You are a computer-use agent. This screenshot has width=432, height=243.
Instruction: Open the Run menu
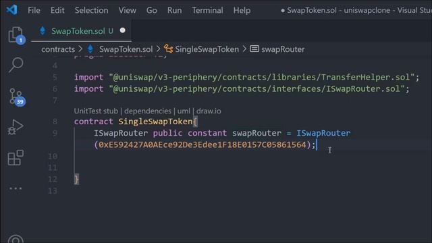(x=174, y=11)
